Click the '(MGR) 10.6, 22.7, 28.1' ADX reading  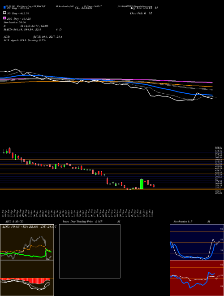(x=47, y=37)
